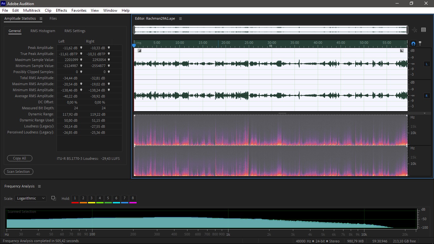Select the magenta Hold 8 color button

tap(133, 199)
